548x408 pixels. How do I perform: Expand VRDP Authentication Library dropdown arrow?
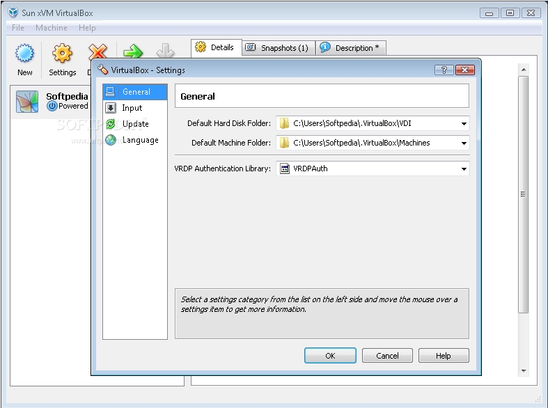[x=464, y=168]
